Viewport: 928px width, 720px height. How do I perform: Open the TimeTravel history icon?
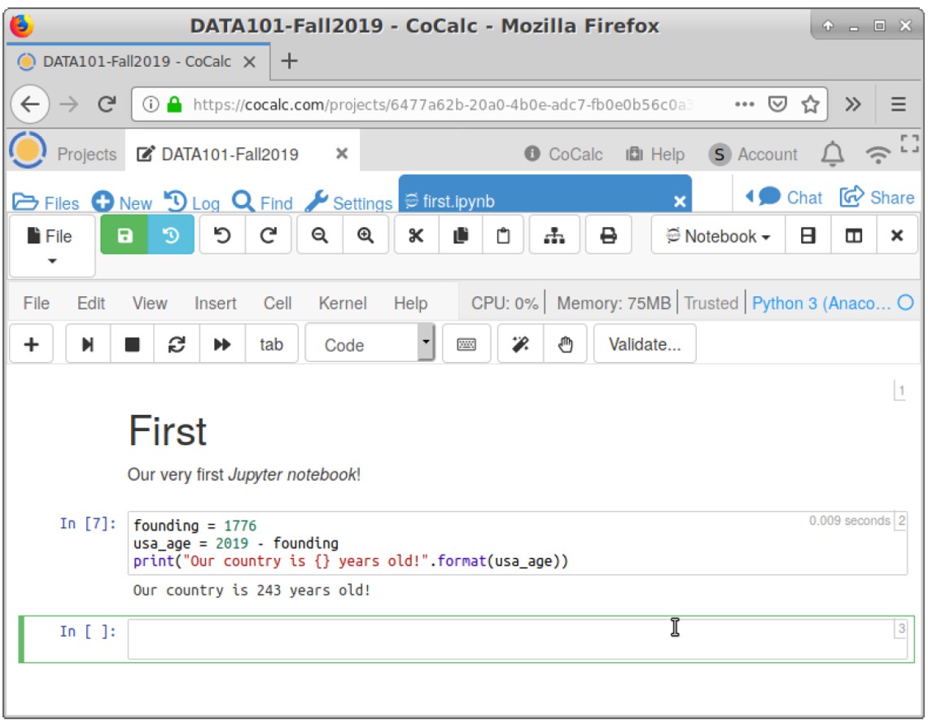[x=171, y=235]
